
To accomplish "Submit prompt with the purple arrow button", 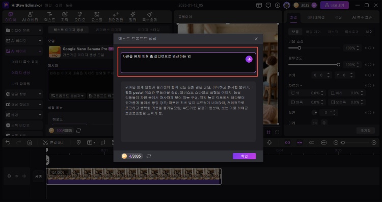I will click(249, 59).
